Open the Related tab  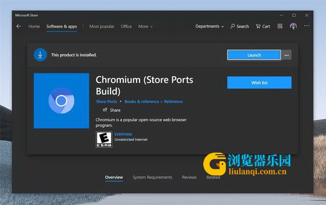tap(213, 178)
